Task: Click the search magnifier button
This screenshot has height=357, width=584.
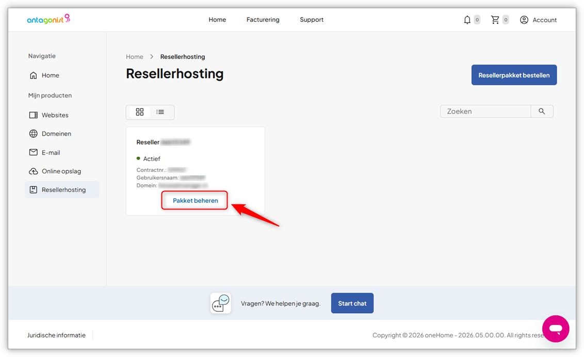Action: point(542,111)
